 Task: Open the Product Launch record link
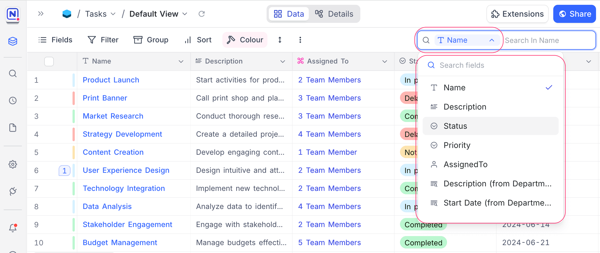[x=111, y=80]
